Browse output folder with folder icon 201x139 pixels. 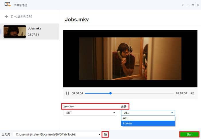pyautogui.click(x=105, y=134)
